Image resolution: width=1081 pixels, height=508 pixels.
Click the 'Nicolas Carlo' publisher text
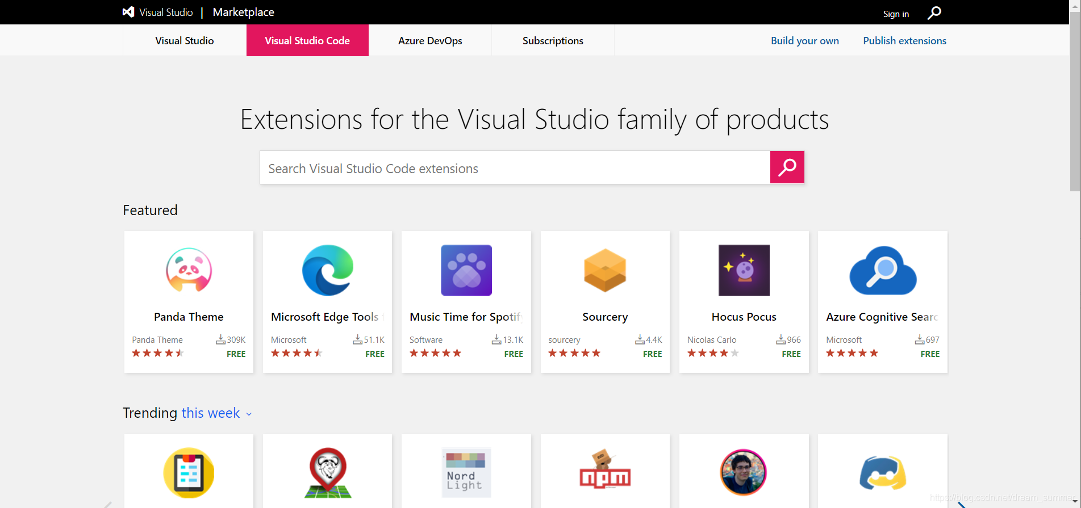coord(712,339)
